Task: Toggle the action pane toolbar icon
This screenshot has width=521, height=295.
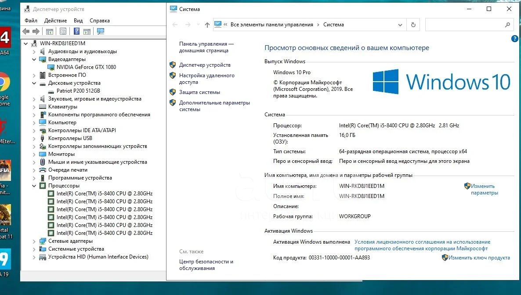Action: (x=87, y=32)
